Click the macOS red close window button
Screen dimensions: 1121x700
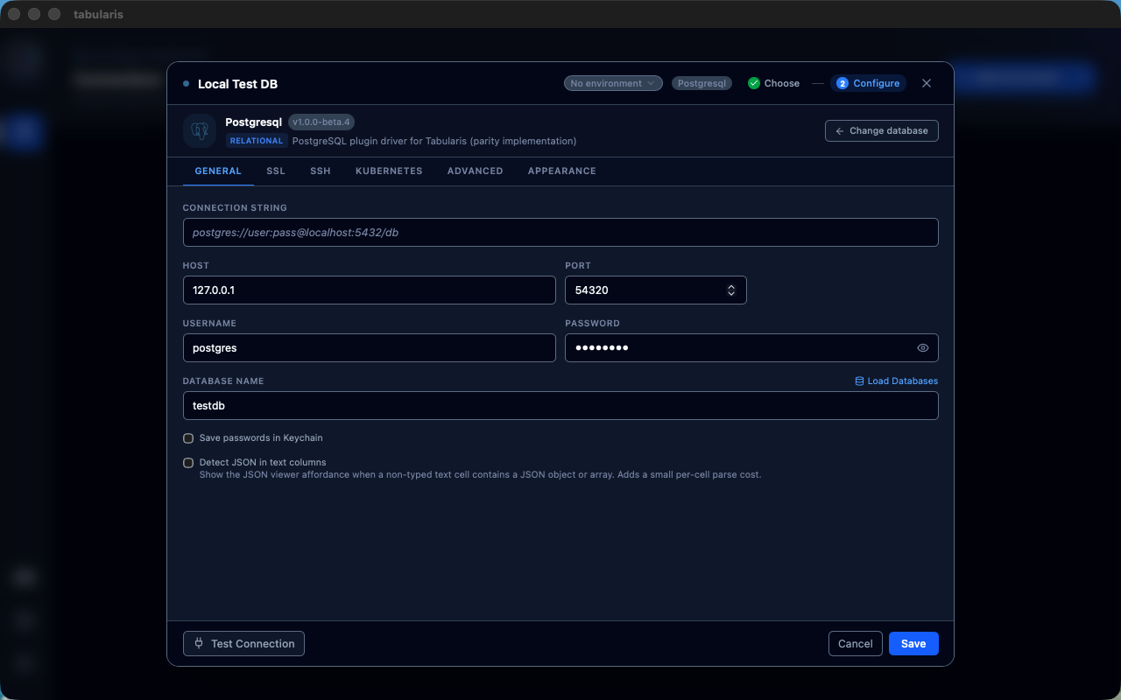tap(14, 14)
